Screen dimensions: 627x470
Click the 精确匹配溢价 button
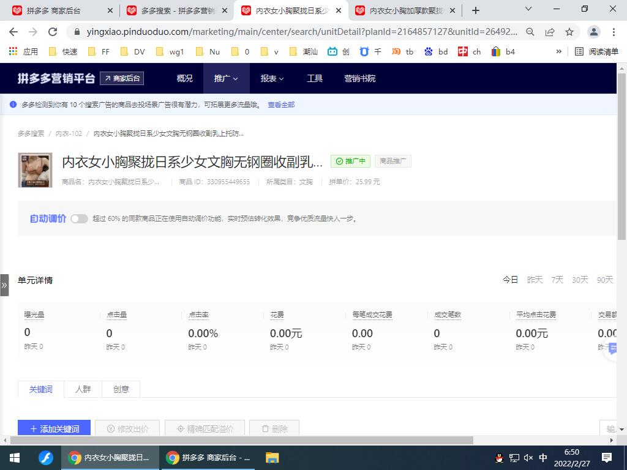pos(205,428)
